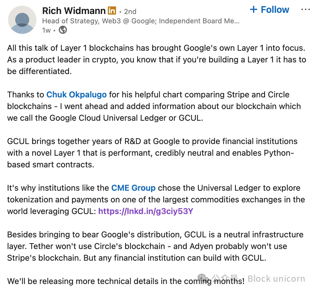Click the plus icon beside Follow

(x=254, y=10)
